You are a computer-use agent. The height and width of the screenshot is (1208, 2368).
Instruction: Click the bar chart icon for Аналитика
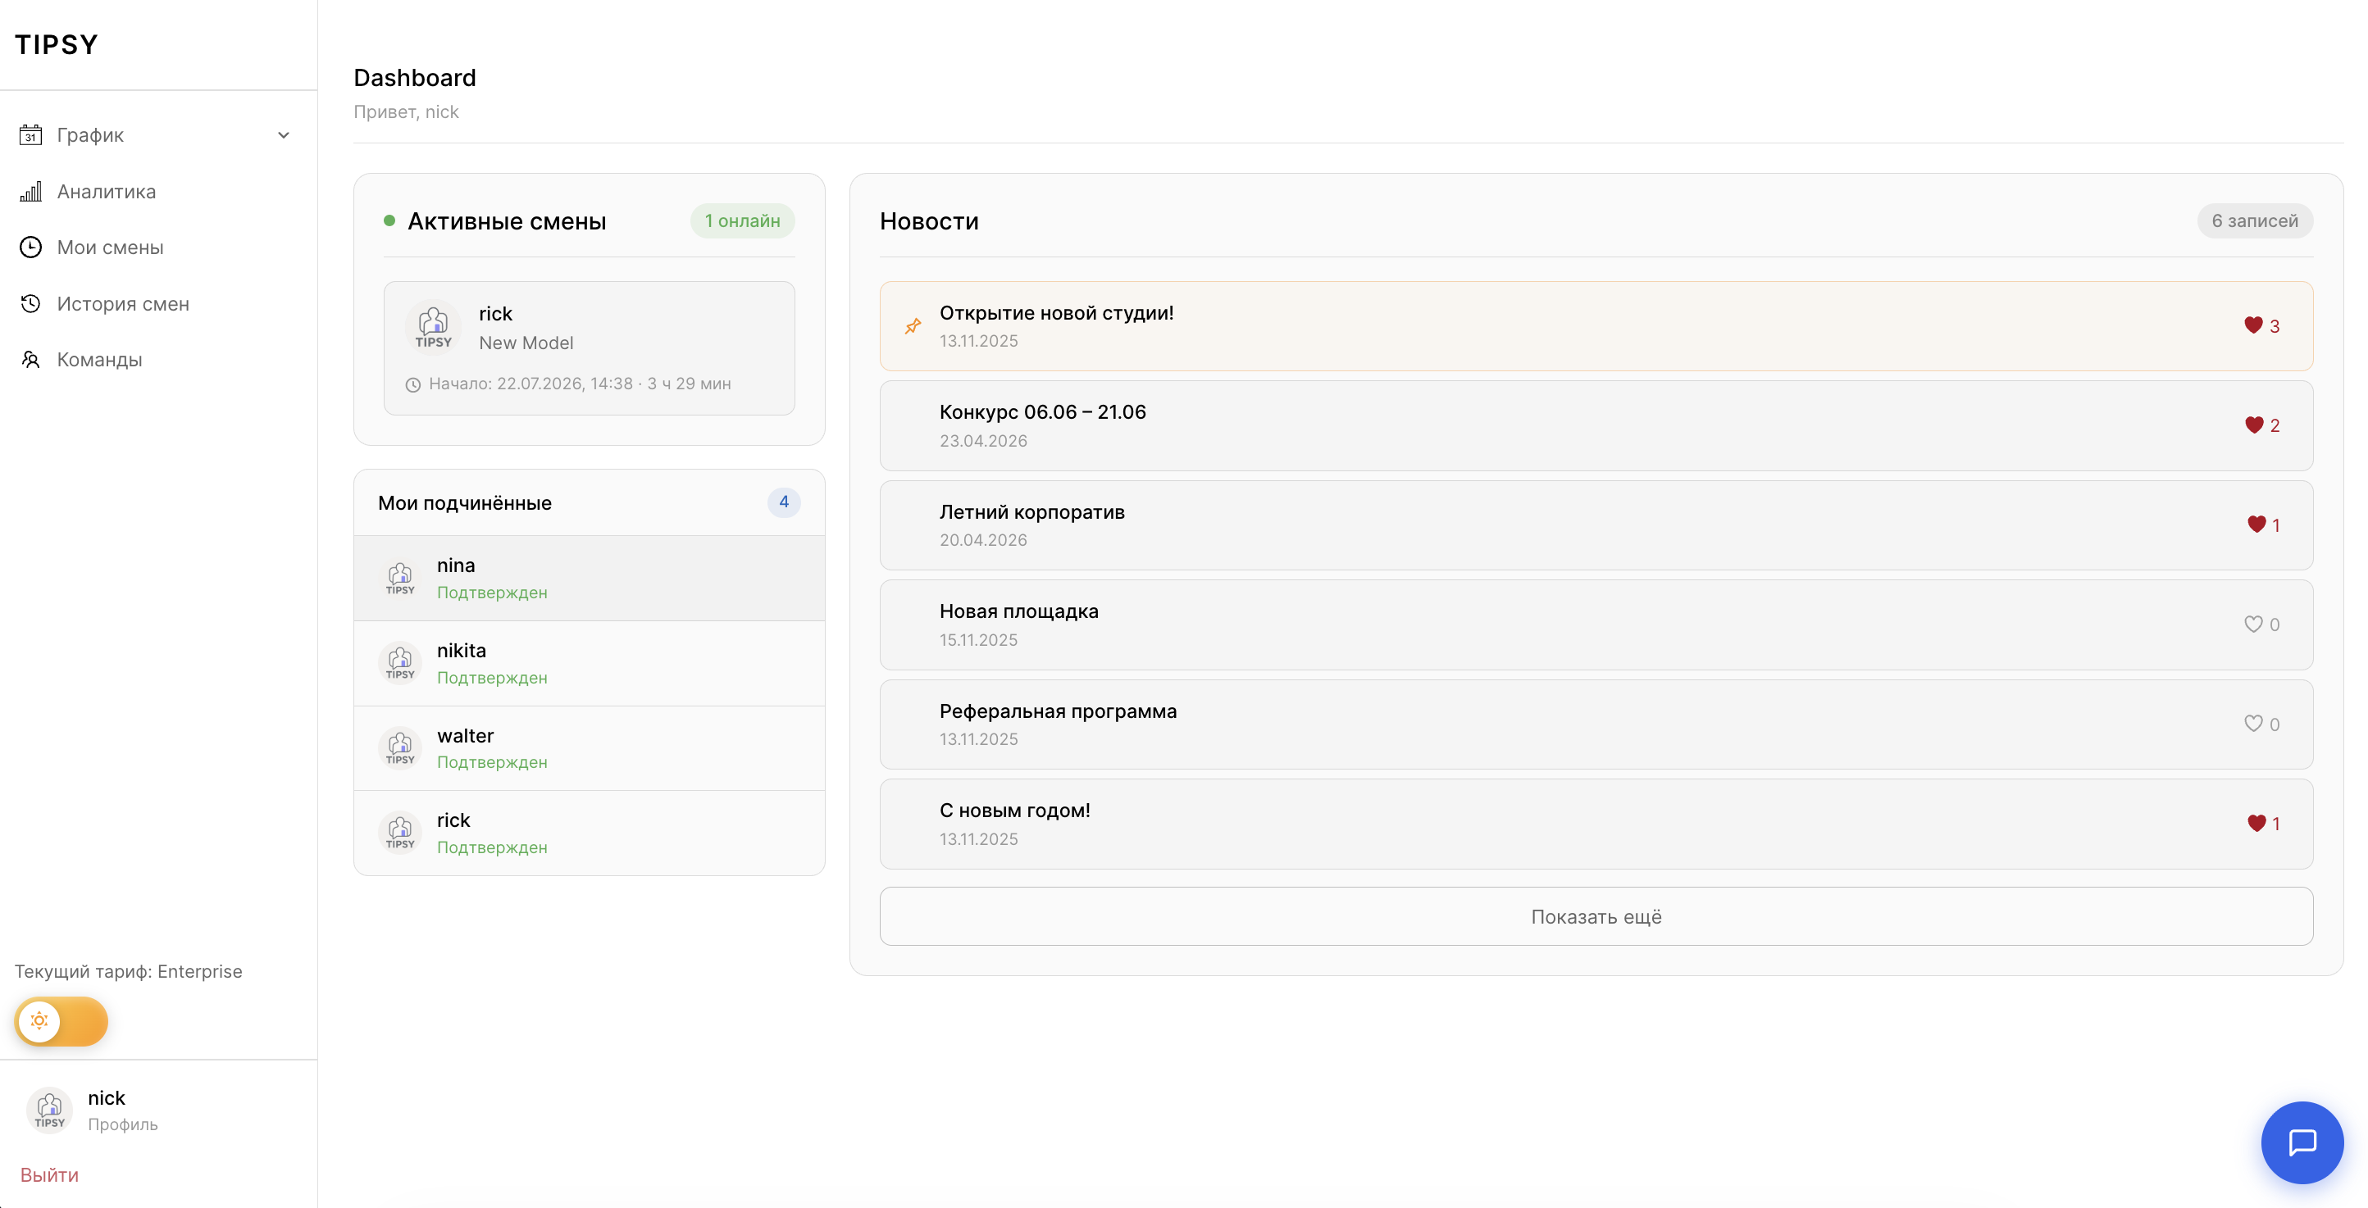tap(30, 191)
